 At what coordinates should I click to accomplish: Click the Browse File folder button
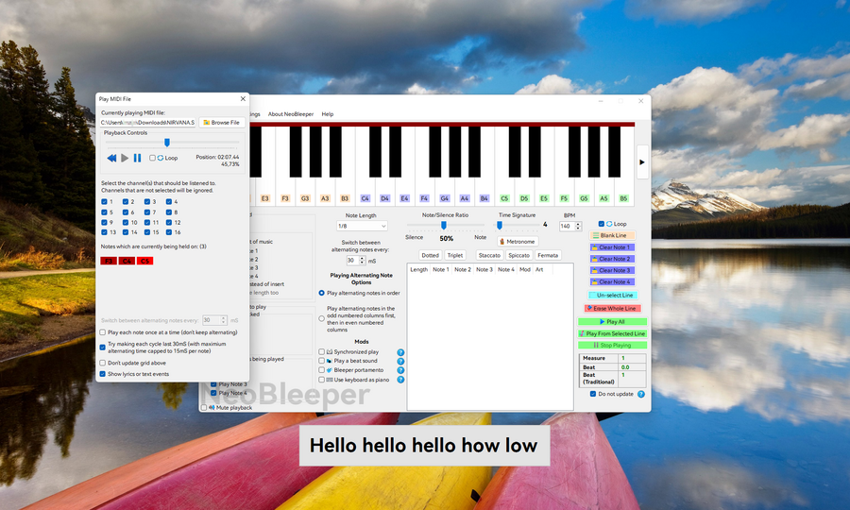tap(222, 123)
